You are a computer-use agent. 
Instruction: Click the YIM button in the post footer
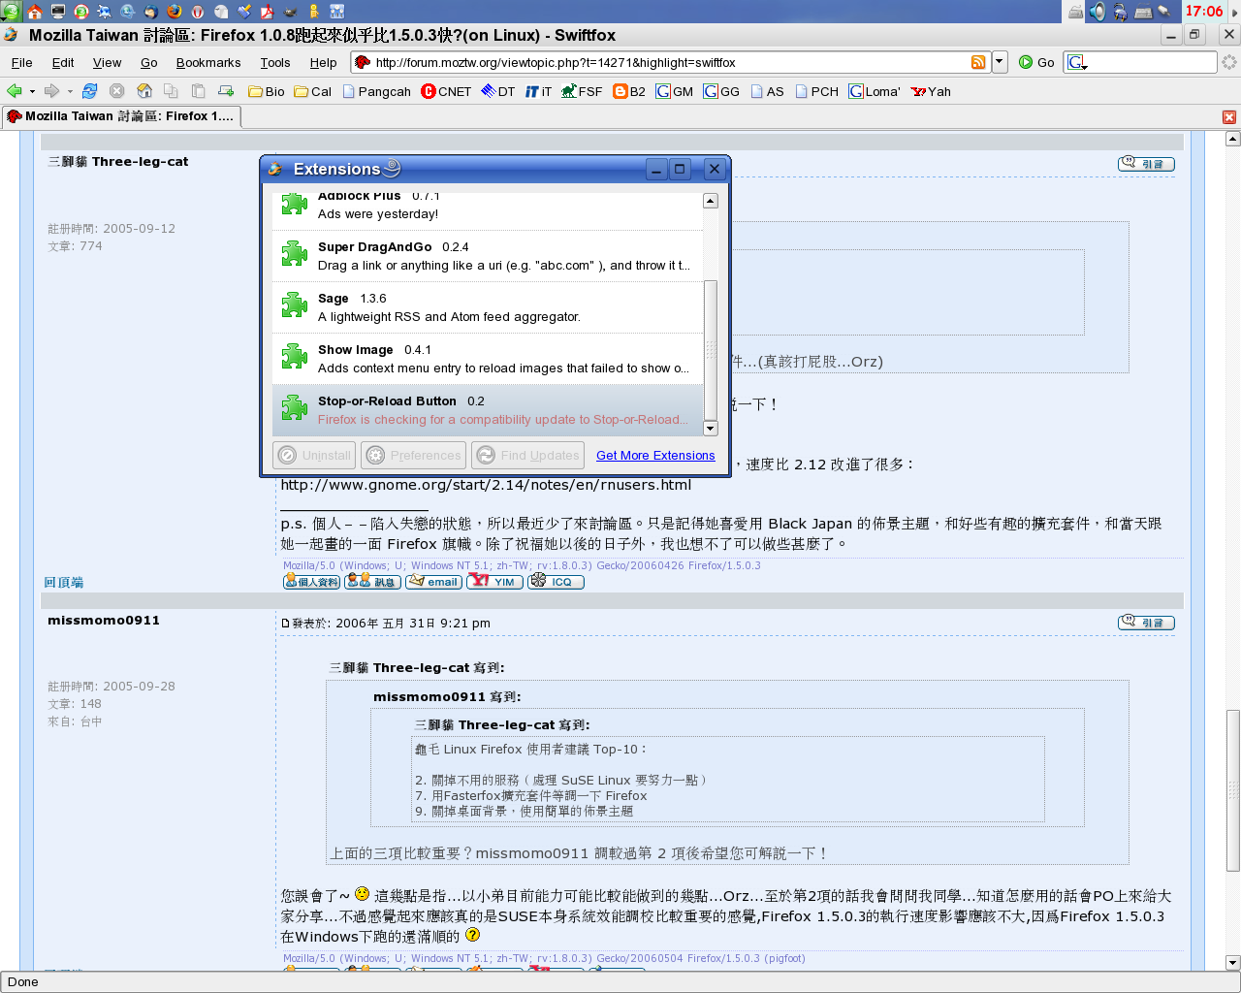click(494, 582)
